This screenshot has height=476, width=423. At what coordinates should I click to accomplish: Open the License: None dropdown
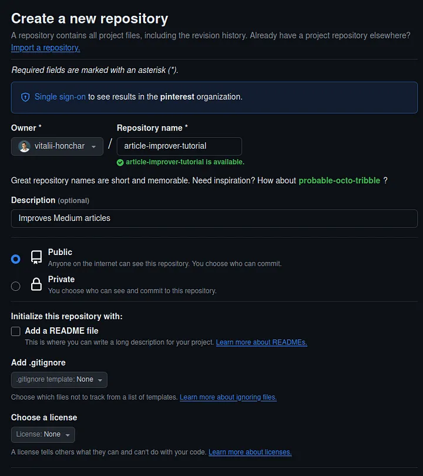tap(42, 434)
